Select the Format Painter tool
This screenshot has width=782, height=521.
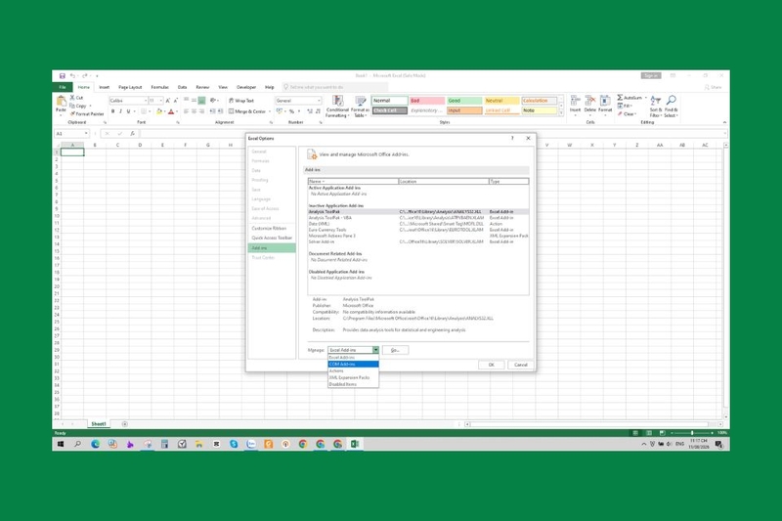click(87, 113)
